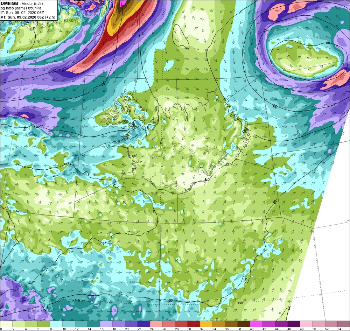The height and width of the screenshot is (331, 350).
Task: Select the 2–4 m/s light green swatch
Action: [19, 324]
